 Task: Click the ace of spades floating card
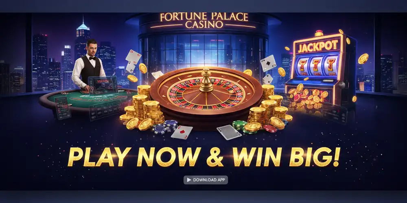point(268,63)
